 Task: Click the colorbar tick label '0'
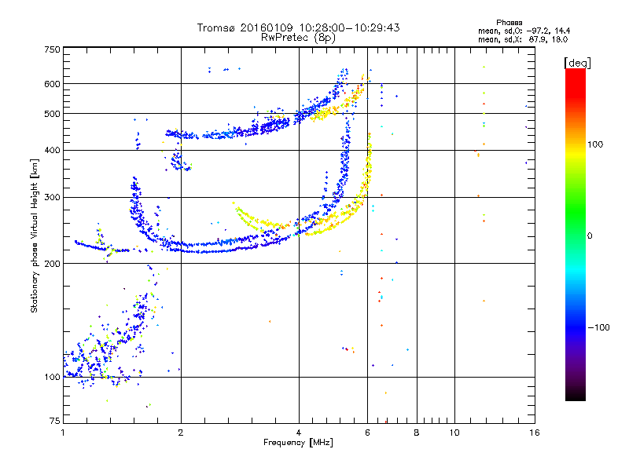click(590, 235)
